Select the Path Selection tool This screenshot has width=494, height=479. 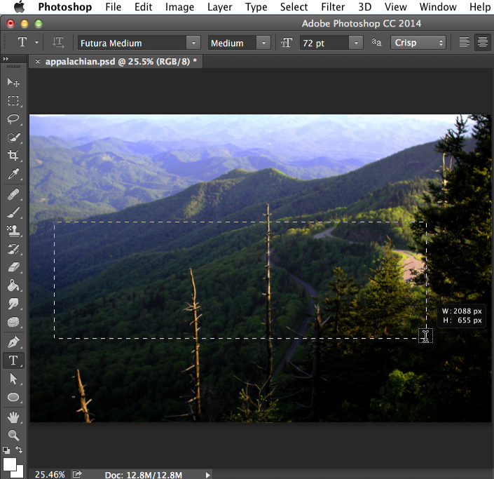click(13, 379)
